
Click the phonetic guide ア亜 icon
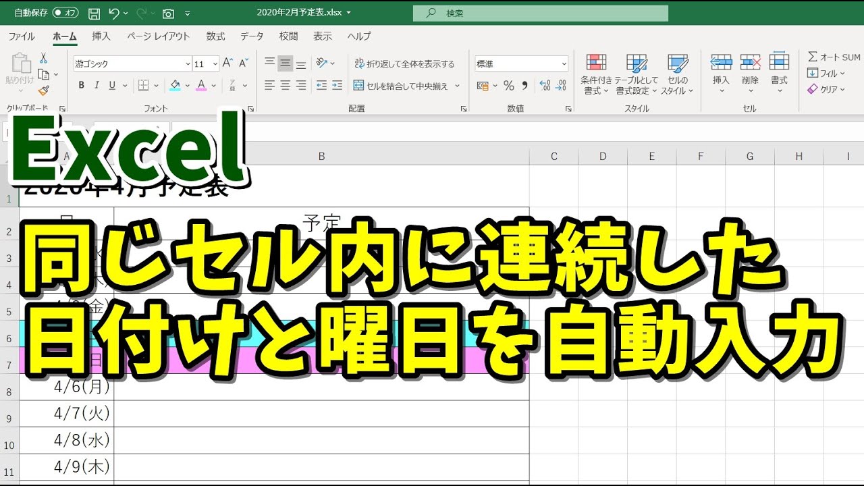click(233, 85)
